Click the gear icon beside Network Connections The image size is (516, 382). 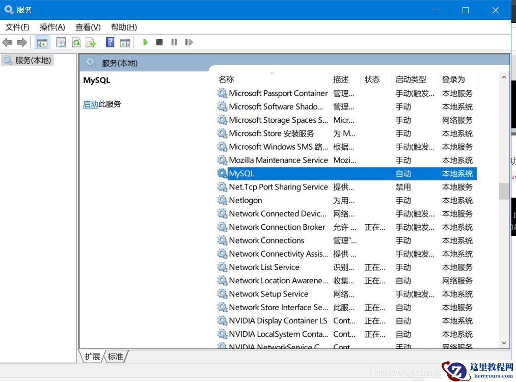(x=222, y=240)
